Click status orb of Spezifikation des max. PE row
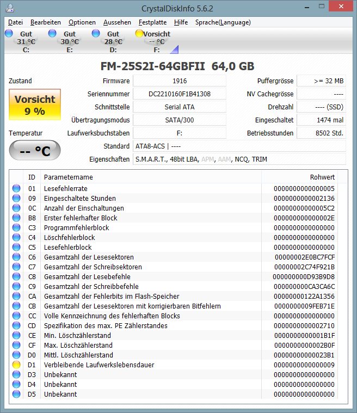The width and height of the screenshot is (357, 413). click(16, 325)
